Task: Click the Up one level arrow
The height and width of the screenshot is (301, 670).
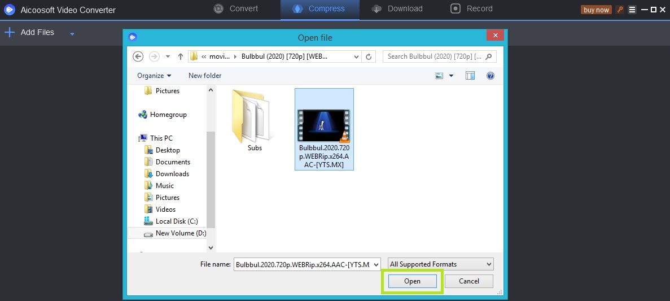Action: (180, 56)
